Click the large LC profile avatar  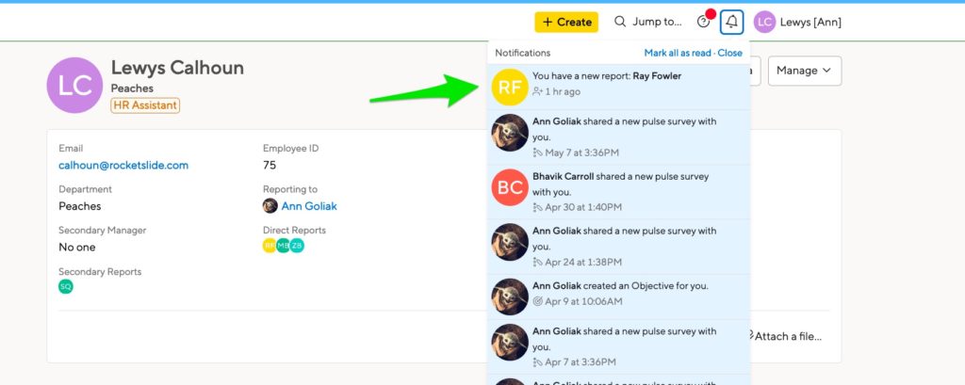74,86
